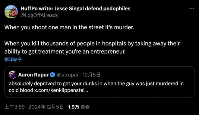Screen dimensions: 199x115
Task: Select the paragraph 'When you kill thousands'
Action: [92, 48]
